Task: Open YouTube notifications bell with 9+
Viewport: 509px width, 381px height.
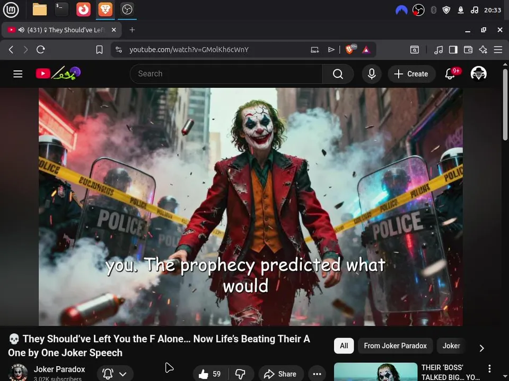Action: click(x=451, y=74)
